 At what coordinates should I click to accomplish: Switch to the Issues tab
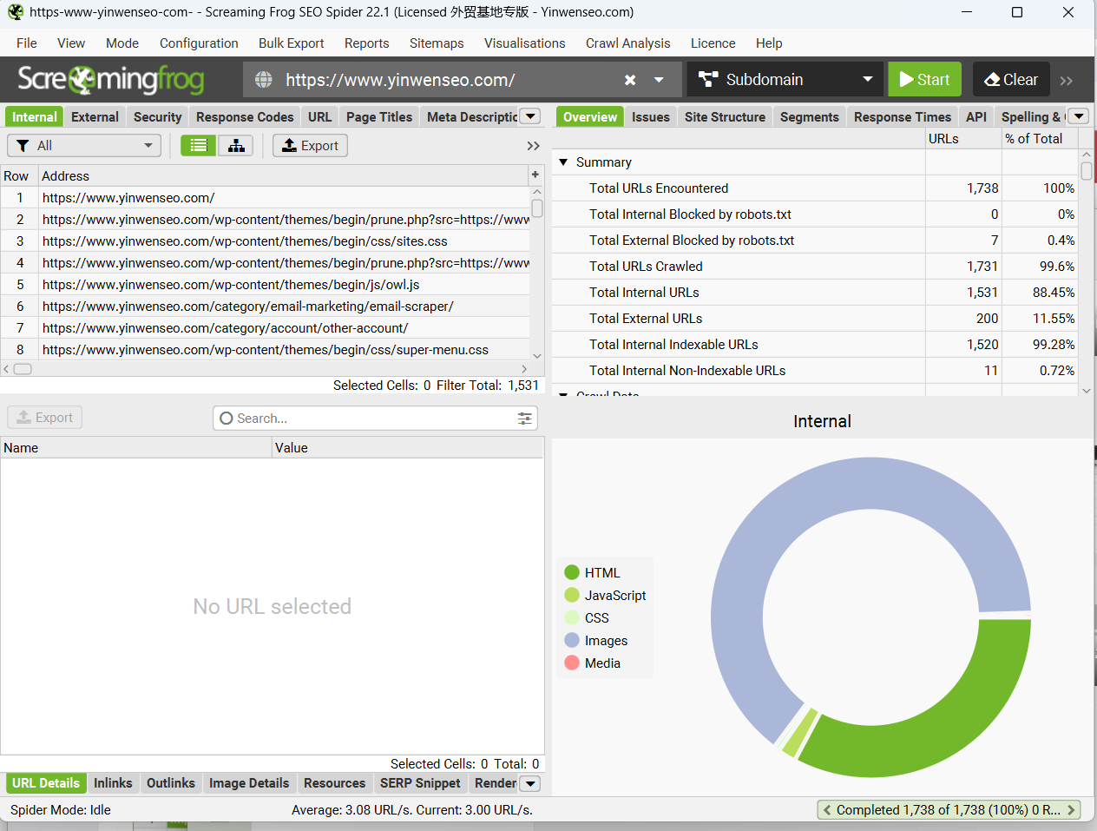click(651, 117)
